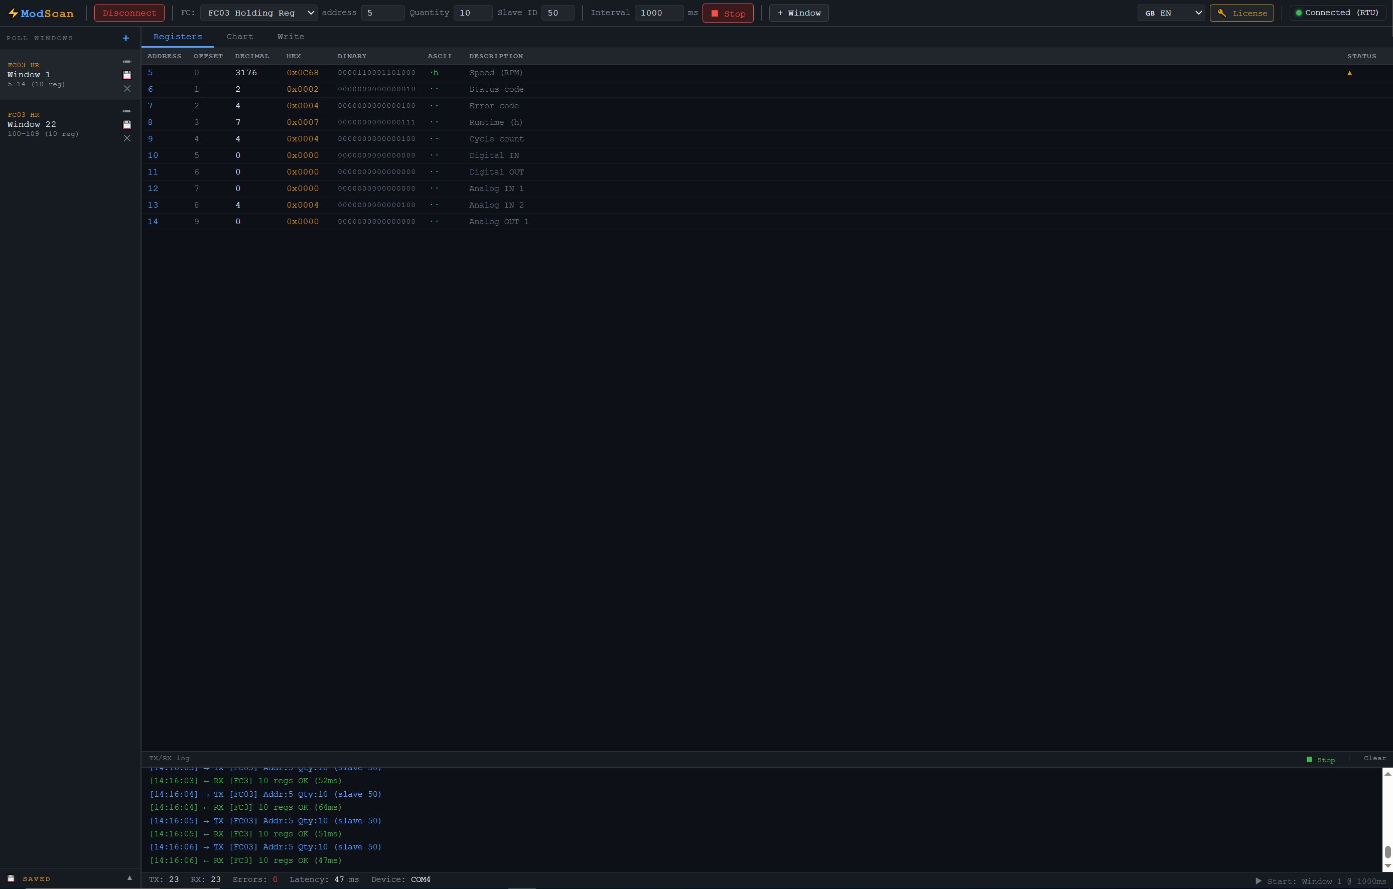Image resolution: width=1393 pixels, height=889 pixels.
Task: Click the HEX column header
Action: coord(293,56)
